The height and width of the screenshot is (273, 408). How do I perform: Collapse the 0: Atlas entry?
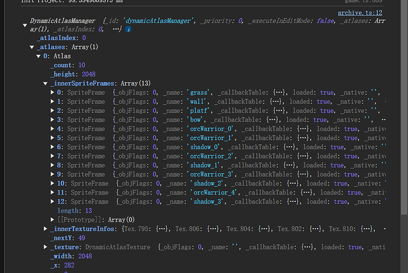pyautogui.click(x=38, y=56)
